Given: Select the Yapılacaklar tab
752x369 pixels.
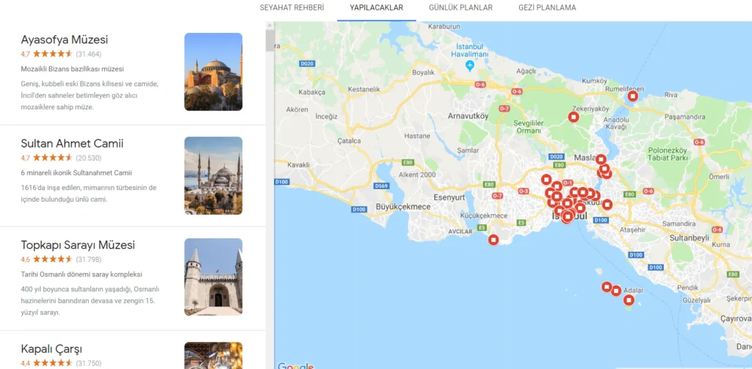Looking at the screenshot, I should point(376,8).
